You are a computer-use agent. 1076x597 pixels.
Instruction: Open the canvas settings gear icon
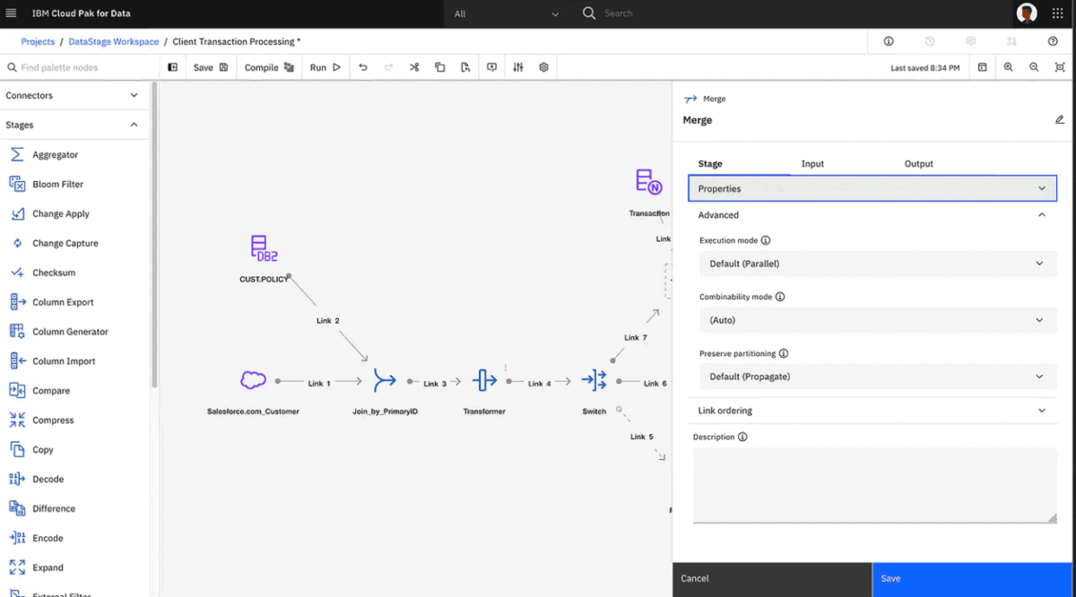coord(543,66)
